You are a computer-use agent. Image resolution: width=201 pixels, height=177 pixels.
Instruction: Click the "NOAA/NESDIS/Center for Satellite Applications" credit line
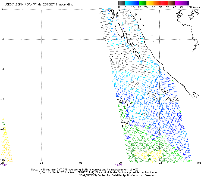click(117, 175)
